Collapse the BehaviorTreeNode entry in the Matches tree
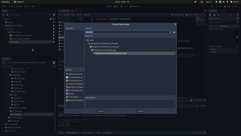Screen dimensions: 241x136 click(89, 47)
